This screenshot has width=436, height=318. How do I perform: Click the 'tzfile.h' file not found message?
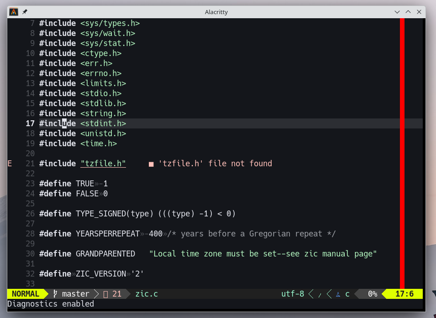click(x=215, y=164)
